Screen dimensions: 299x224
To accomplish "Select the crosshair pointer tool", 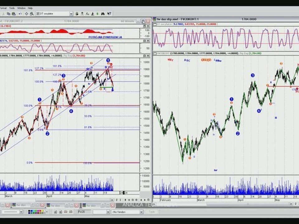I will tap(26, 14).
